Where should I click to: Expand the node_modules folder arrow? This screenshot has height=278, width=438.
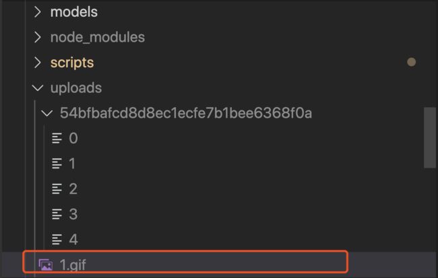pos(38,38)
